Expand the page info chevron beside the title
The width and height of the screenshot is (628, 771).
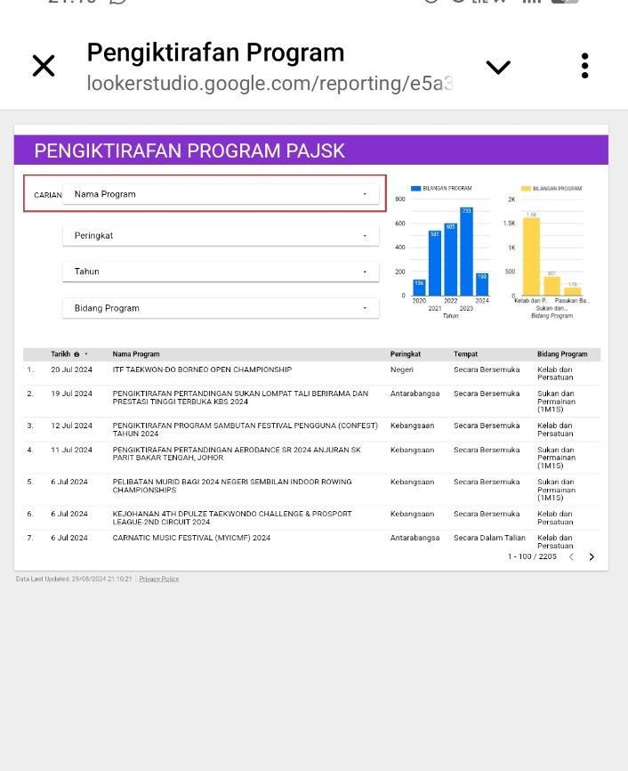(498, 68)
